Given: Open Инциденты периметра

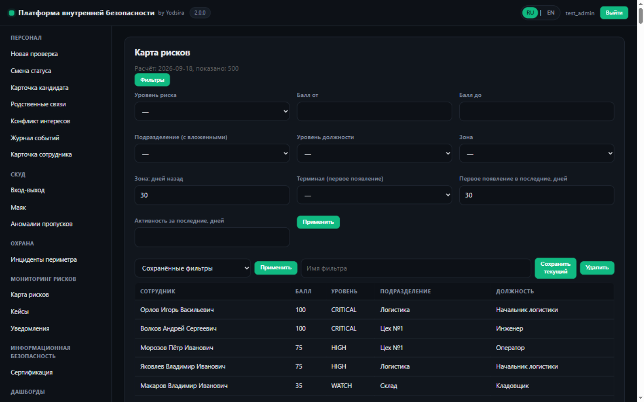Looking at the screenshot, I should 44,260.
